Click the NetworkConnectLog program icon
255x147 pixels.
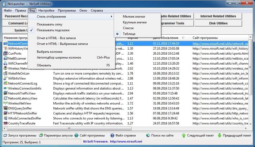[x=6, y=83]
